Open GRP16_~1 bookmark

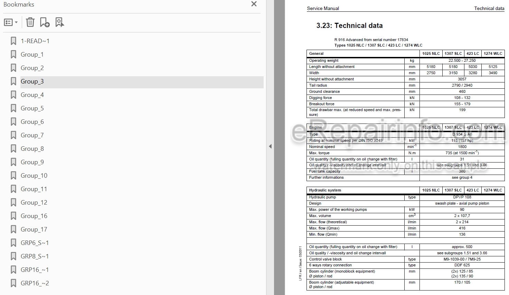(35, 270)
